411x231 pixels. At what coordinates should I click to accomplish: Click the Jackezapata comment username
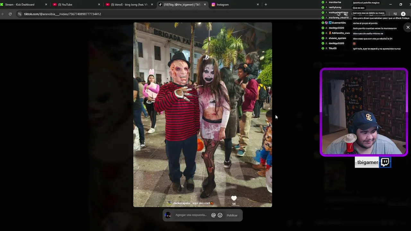(181, 203)
